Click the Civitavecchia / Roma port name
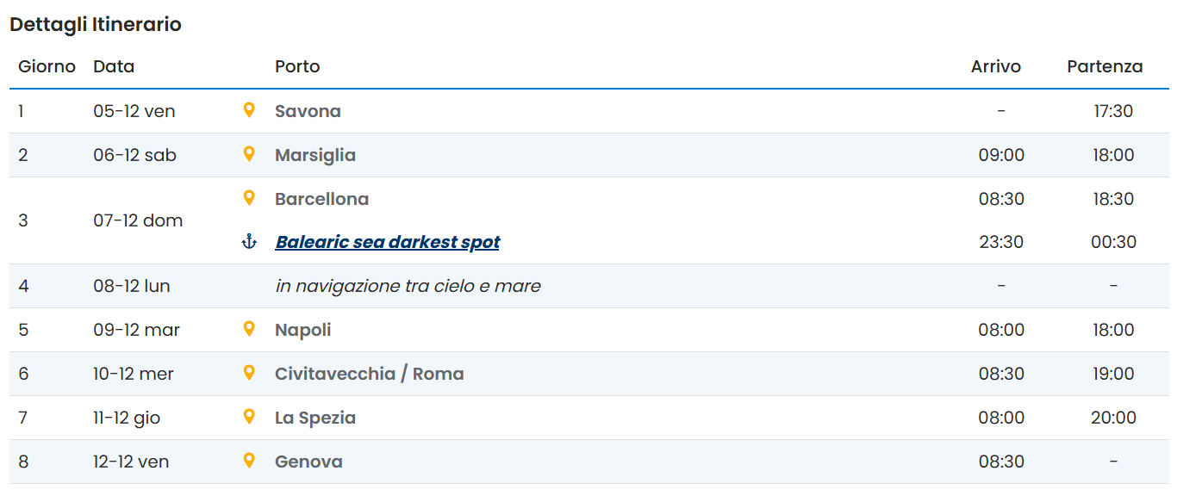This screenshot has height=496, width=1177. click(369, 374)
